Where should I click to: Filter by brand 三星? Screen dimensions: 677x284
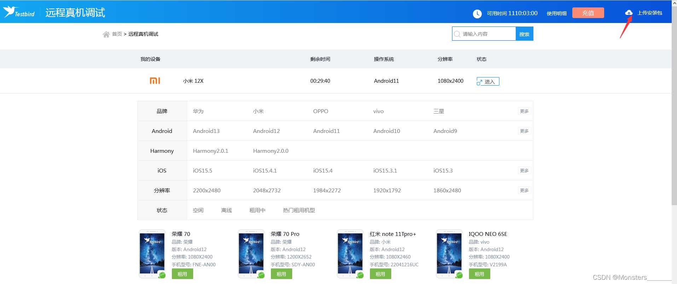[x=439, y=111]
